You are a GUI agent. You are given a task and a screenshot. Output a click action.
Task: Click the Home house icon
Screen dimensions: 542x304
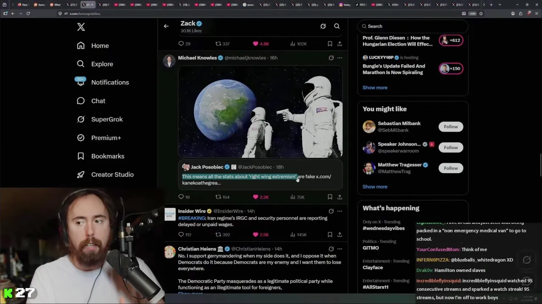(81, 46)
